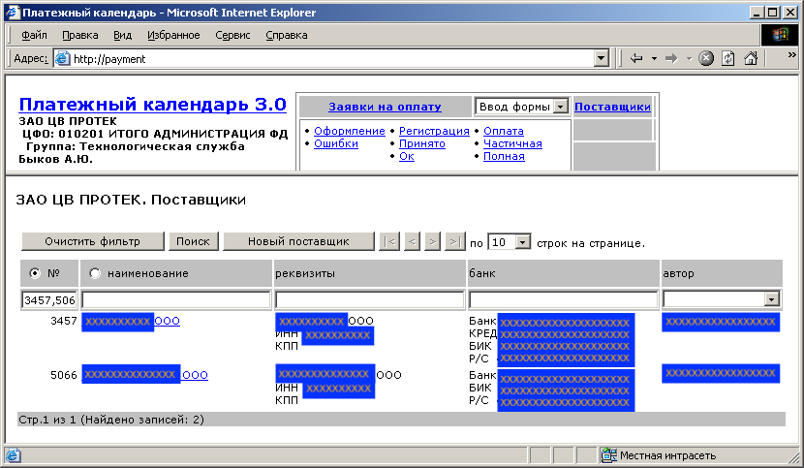Open the Платежный календарь 3.0 link
The width and height of the screenshot is (804, 468).
click(152, 105)
